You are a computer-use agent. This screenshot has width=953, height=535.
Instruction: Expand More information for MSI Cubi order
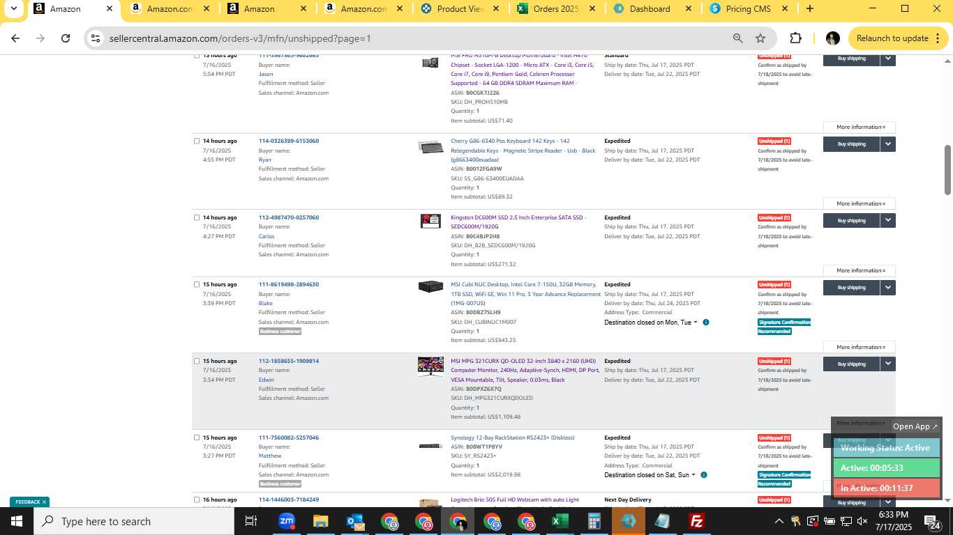[x=860, y=348]
